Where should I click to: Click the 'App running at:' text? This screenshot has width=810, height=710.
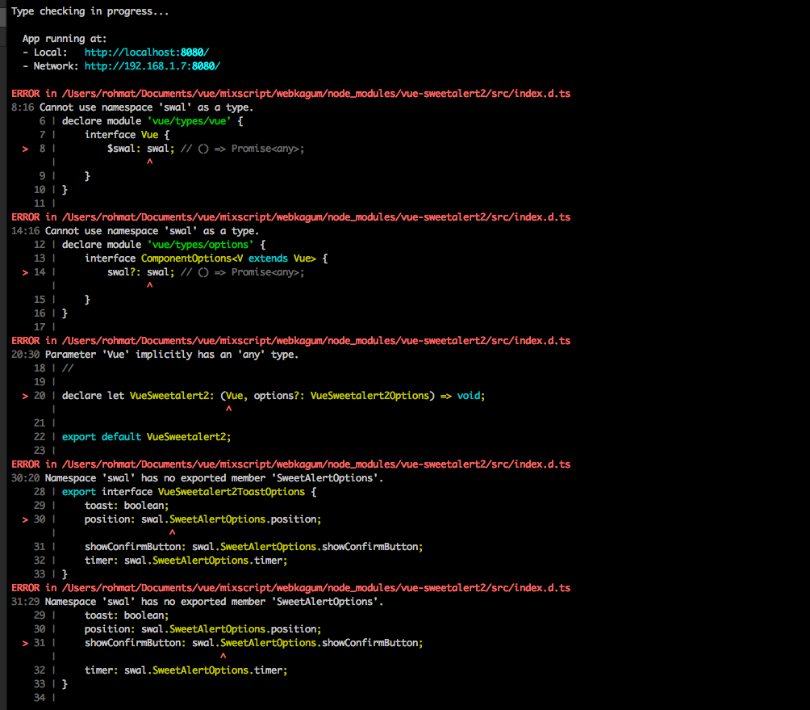(x=65, y=39)
